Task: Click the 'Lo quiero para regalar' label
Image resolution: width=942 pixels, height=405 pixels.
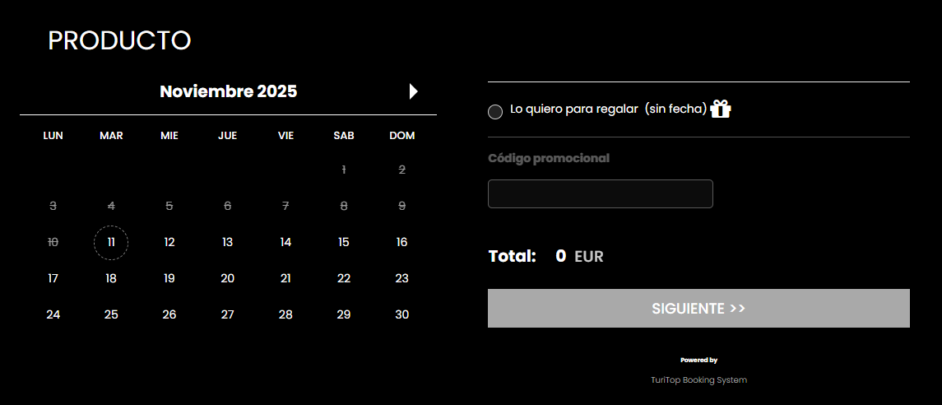Action: [574, 109]
